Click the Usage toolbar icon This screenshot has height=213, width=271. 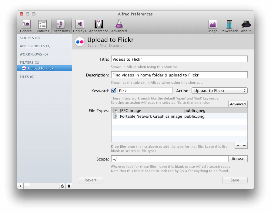pos(212,25)
